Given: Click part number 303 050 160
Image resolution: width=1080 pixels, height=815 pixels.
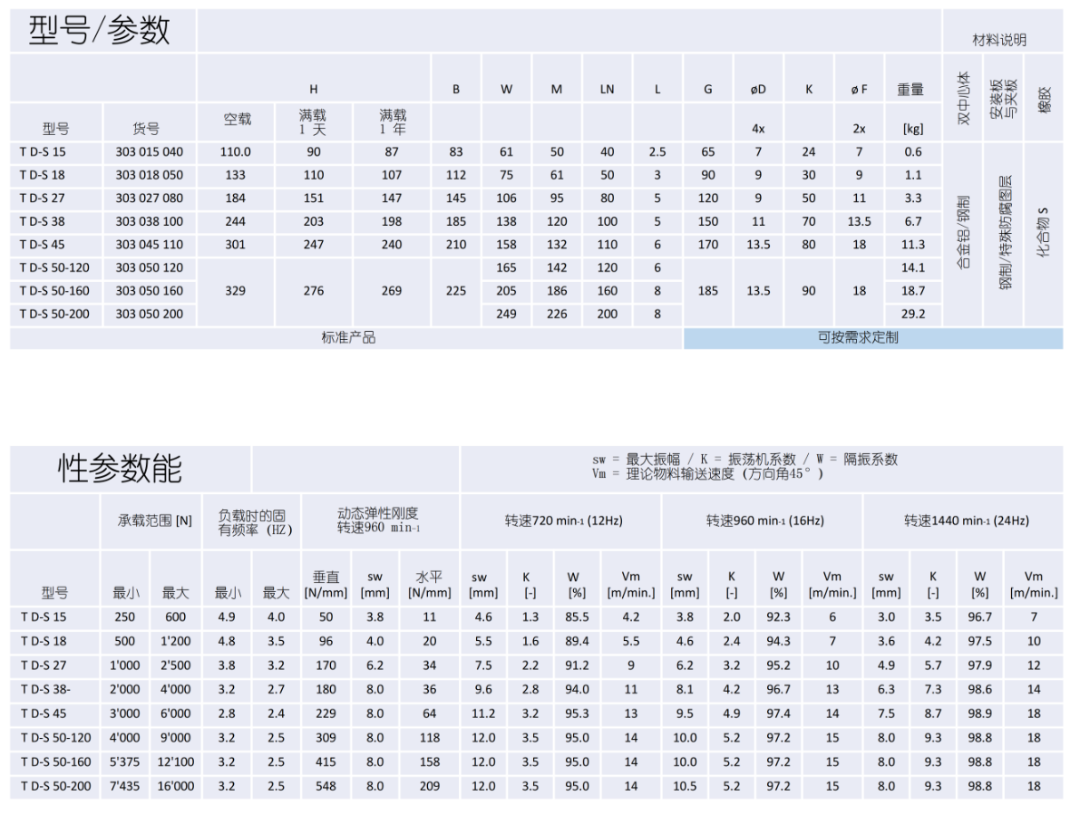Looking at the screenshot, I should click(x=151, y=290).
